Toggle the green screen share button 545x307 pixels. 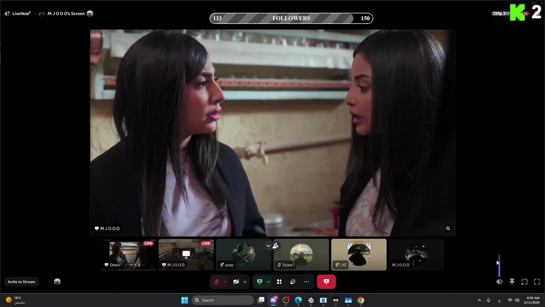coord(260,282)
